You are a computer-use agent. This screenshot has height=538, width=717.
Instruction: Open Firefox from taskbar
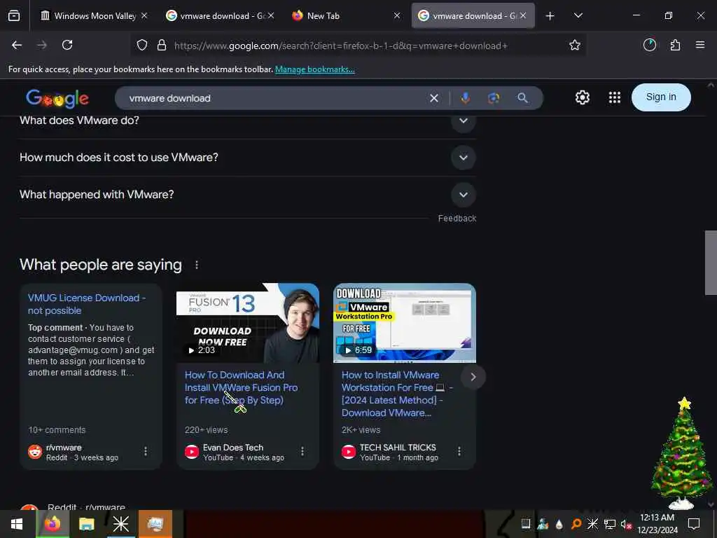[52, 524]
